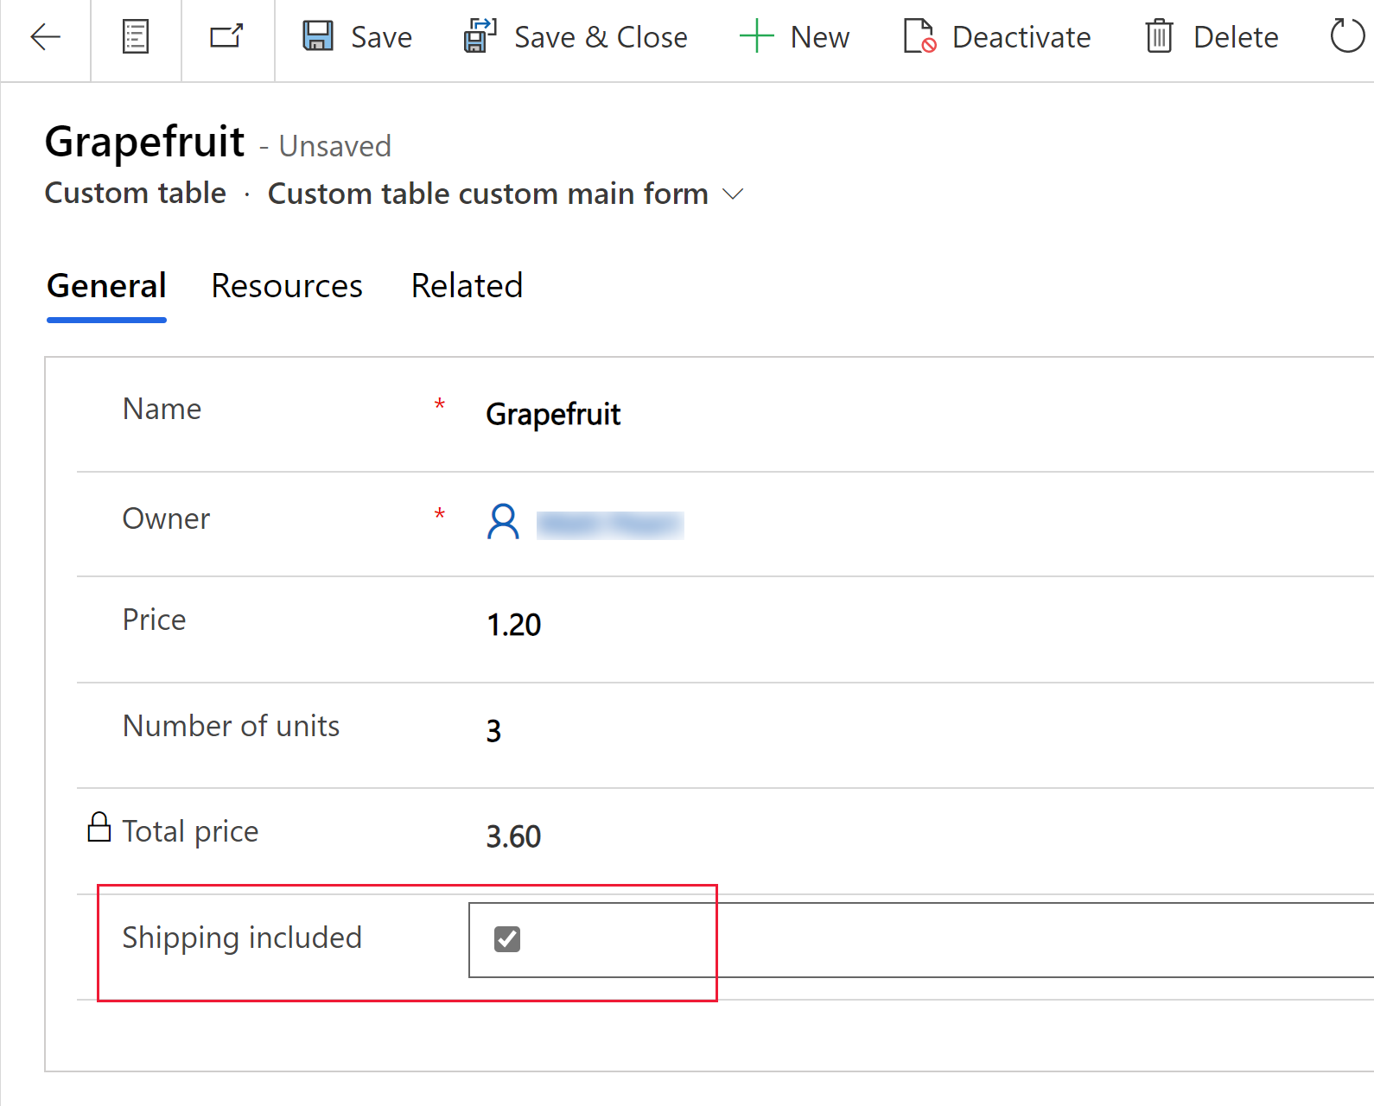Go back using the left arrow icon
The image size is (1374, 1106).
[x=45, y=37]
